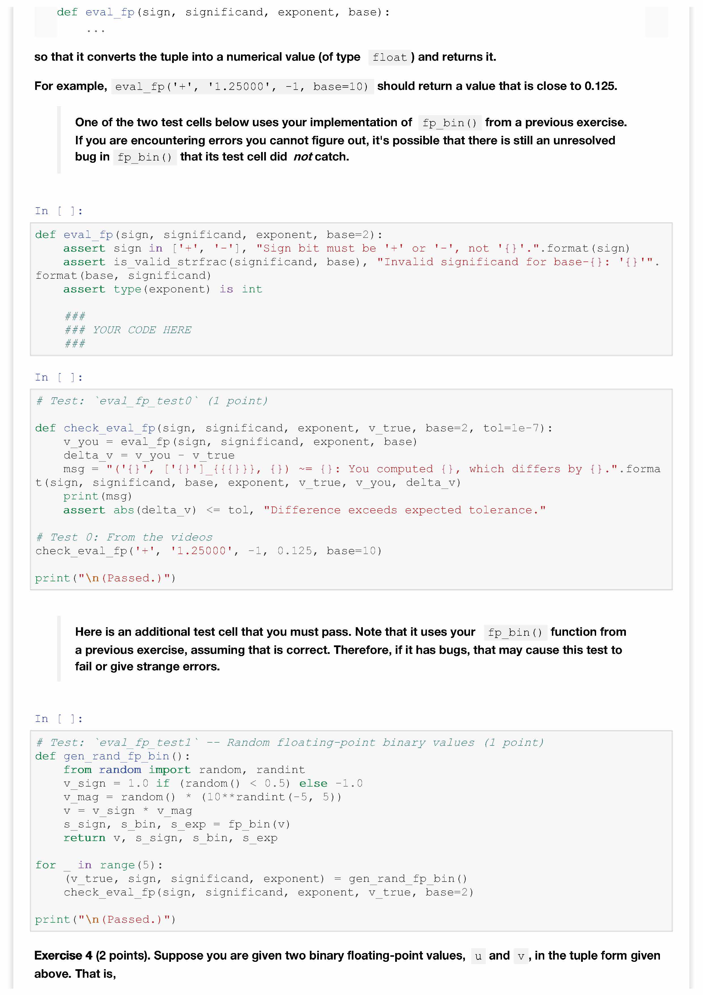Image resolution: width=703 pixels, height=995 pixels.
Task: Click the inline 'v' variable snippet in Exercise 4
Action: (x=521, y=956)
